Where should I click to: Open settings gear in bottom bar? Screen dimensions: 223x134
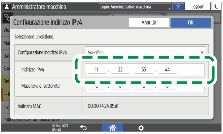click(x=141, y=128)
